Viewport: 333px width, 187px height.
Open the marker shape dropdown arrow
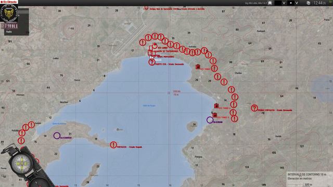[297, 3]
